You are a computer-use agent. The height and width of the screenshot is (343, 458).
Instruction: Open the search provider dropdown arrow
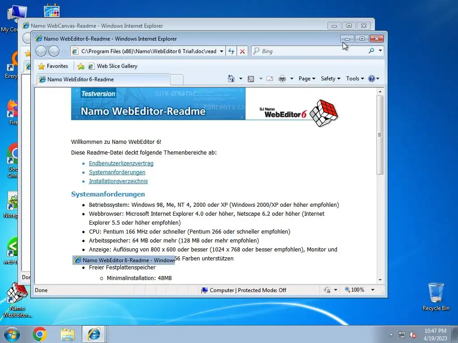click(x=380, y=51)
